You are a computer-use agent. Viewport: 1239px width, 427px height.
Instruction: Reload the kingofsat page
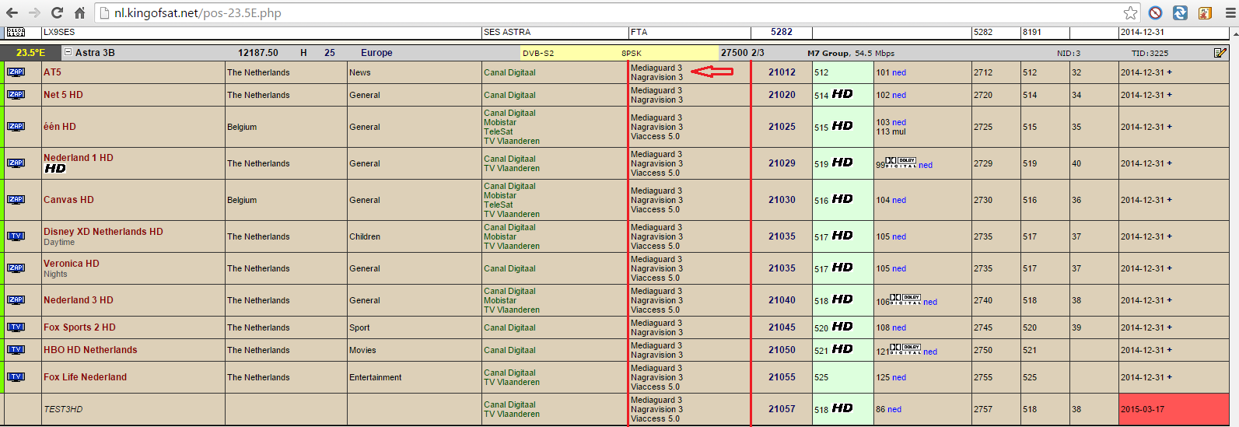point(57,12)
